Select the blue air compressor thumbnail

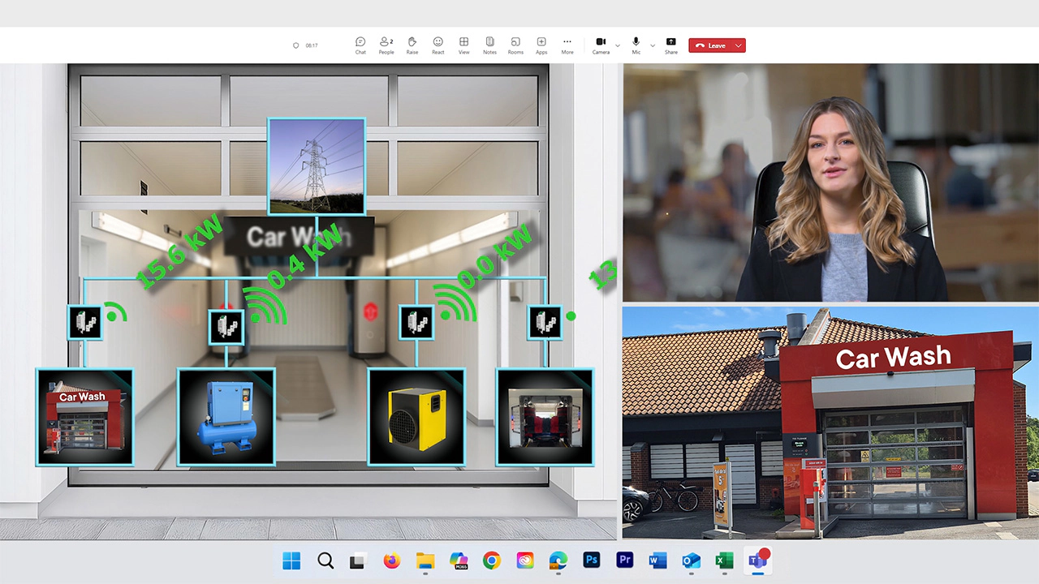[226, 417]
